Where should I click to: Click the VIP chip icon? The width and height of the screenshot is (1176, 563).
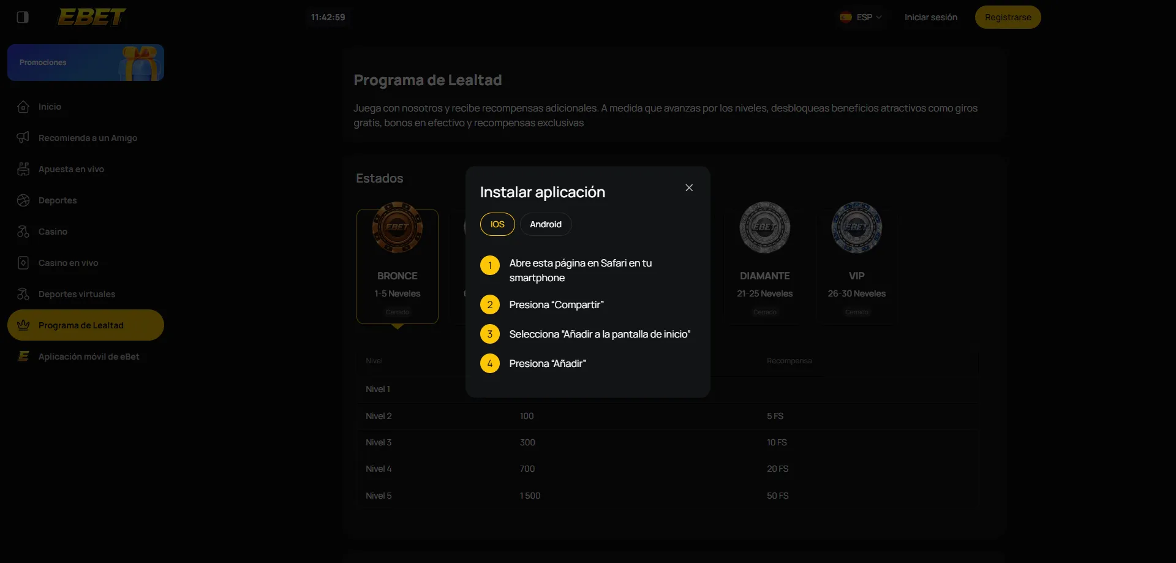point(857,227)
